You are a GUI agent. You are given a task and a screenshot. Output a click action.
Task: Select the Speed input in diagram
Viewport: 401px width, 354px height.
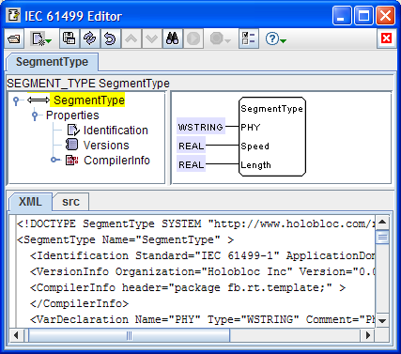pos(254,146)
